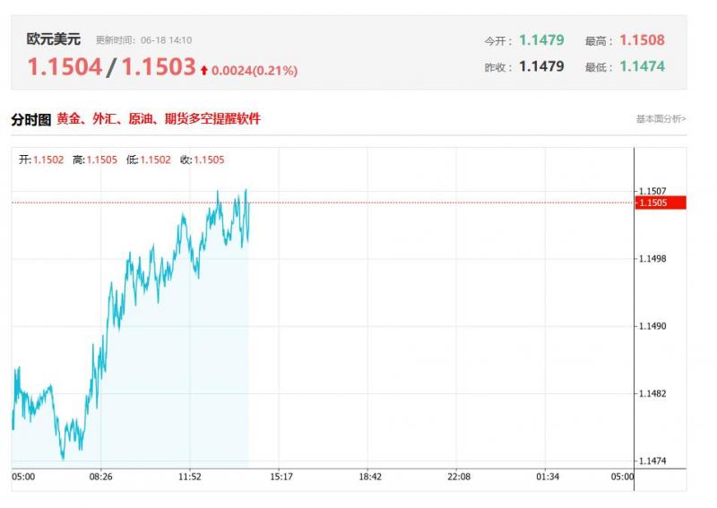Click the 1.1482 price axis label
This screenshot has width=717, height=508.
point(652,393)
